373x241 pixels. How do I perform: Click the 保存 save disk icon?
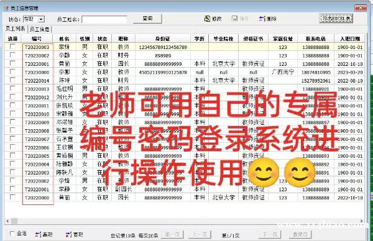coord(234,18)
